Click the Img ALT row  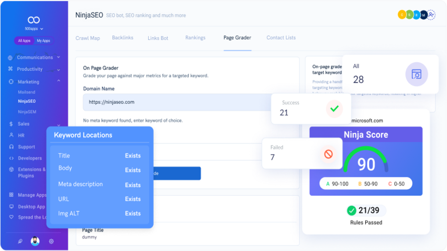pyautogui.click(x=99, y=213)
